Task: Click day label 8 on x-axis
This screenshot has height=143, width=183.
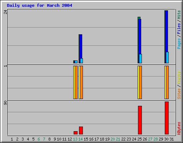Action: pyautogui.click(x=49, y=139)
